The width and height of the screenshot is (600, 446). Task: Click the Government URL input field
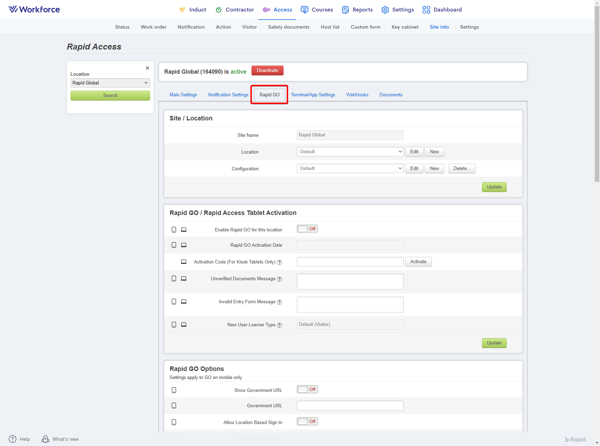(x=350, y=406)
